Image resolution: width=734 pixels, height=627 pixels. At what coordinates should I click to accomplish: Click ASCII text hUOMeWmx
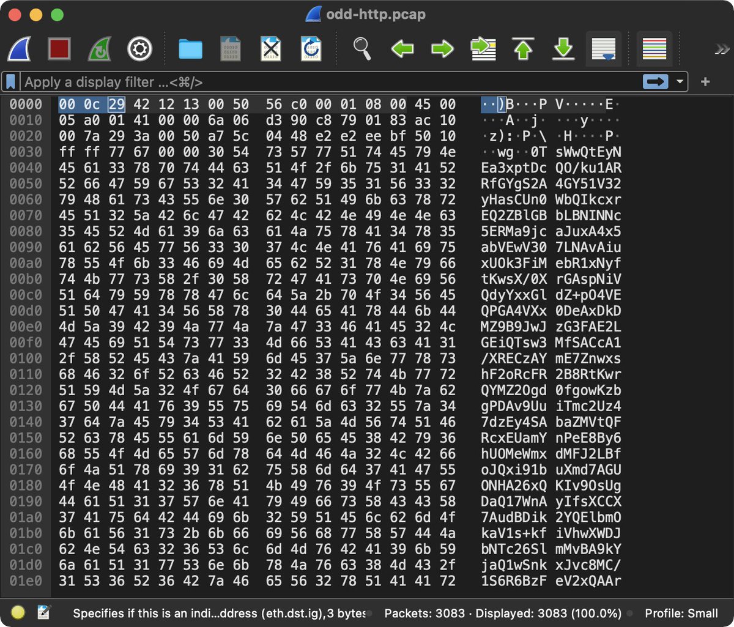pos(514,454)
